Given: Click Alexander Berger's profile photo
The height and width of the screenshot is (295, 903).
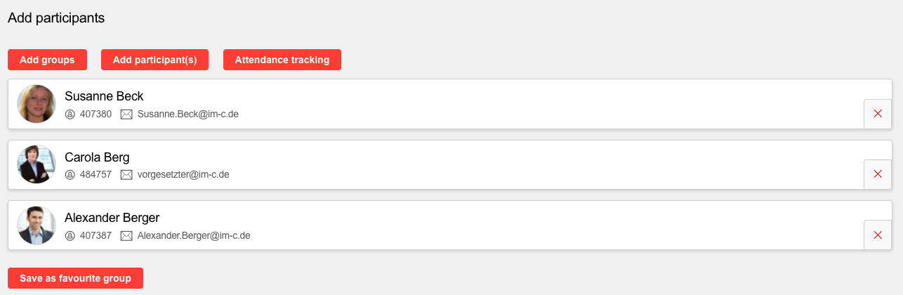Looking at the screenshot, I should (x=37, y=225).
